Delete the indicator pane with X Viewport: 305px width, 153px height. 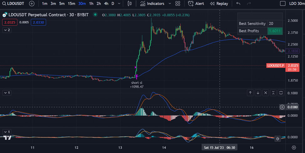266,93
